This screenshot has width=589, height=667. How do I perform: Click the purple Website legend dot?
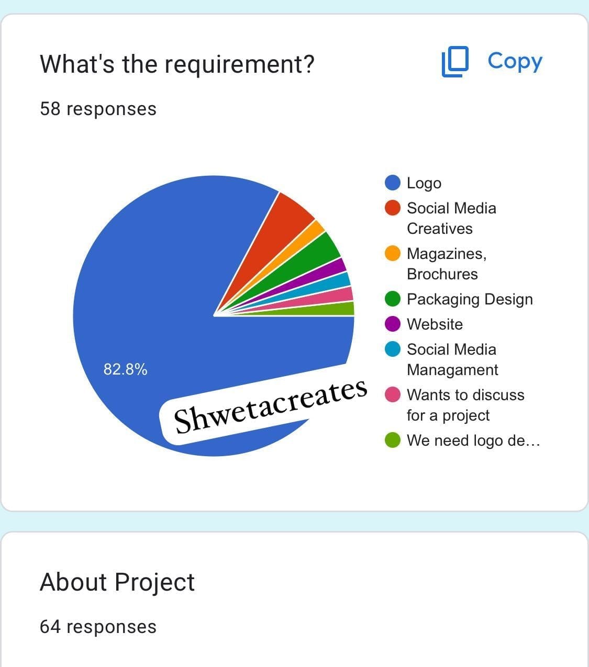(x=393, y=324)
